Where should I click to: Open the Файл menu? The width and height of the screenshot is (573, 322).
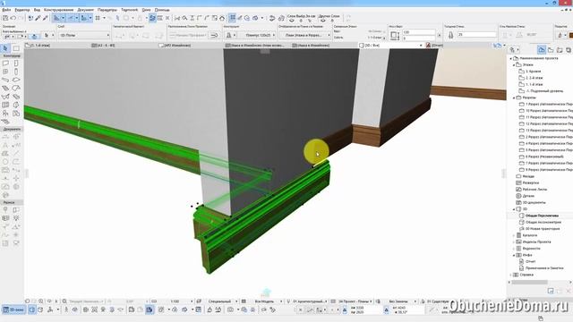pos(6,10)
